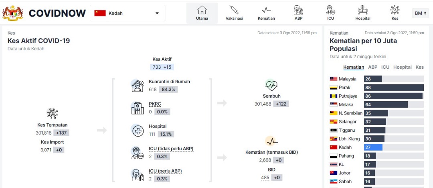Click the Melaka flag in ranking list

click(333, 105)
